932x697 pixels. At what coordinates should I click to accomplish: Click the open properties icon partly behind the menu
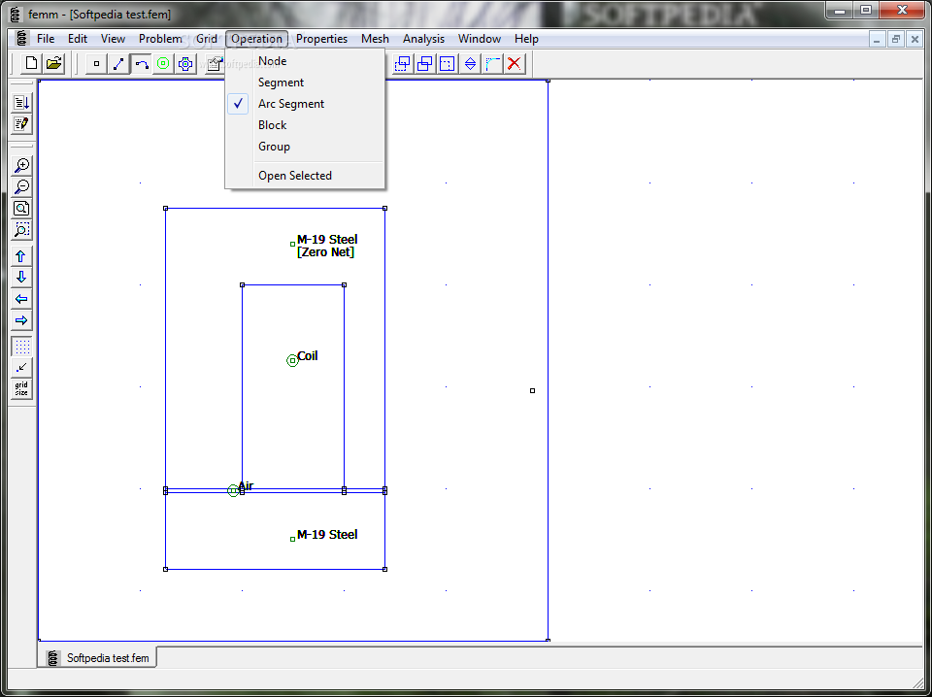click(x=215, y=63)
